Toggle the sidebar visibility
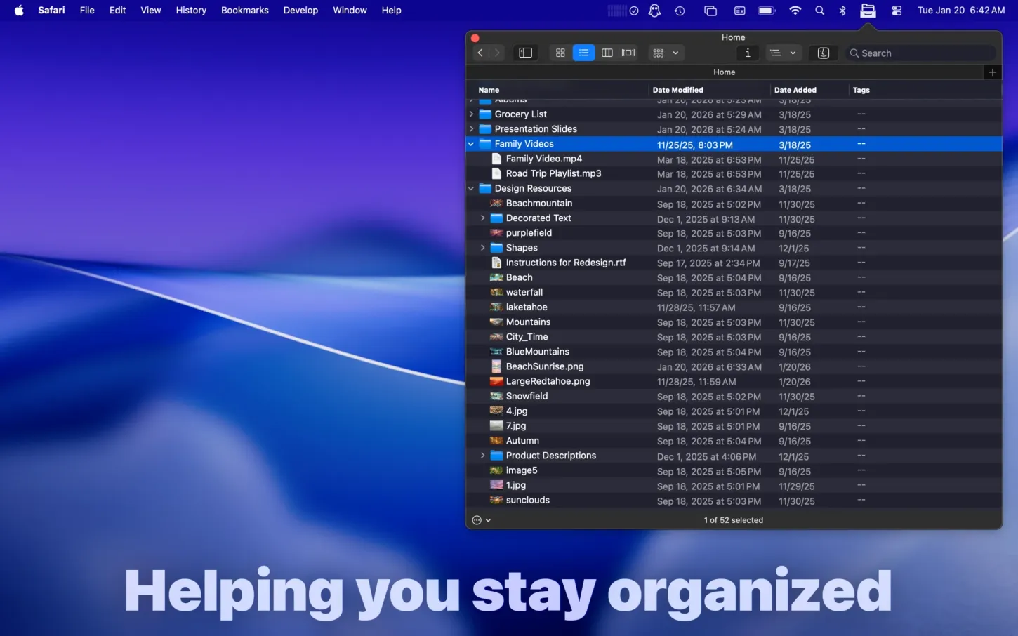This screenshot has height=636, width=1018. [x=525, y=53]
